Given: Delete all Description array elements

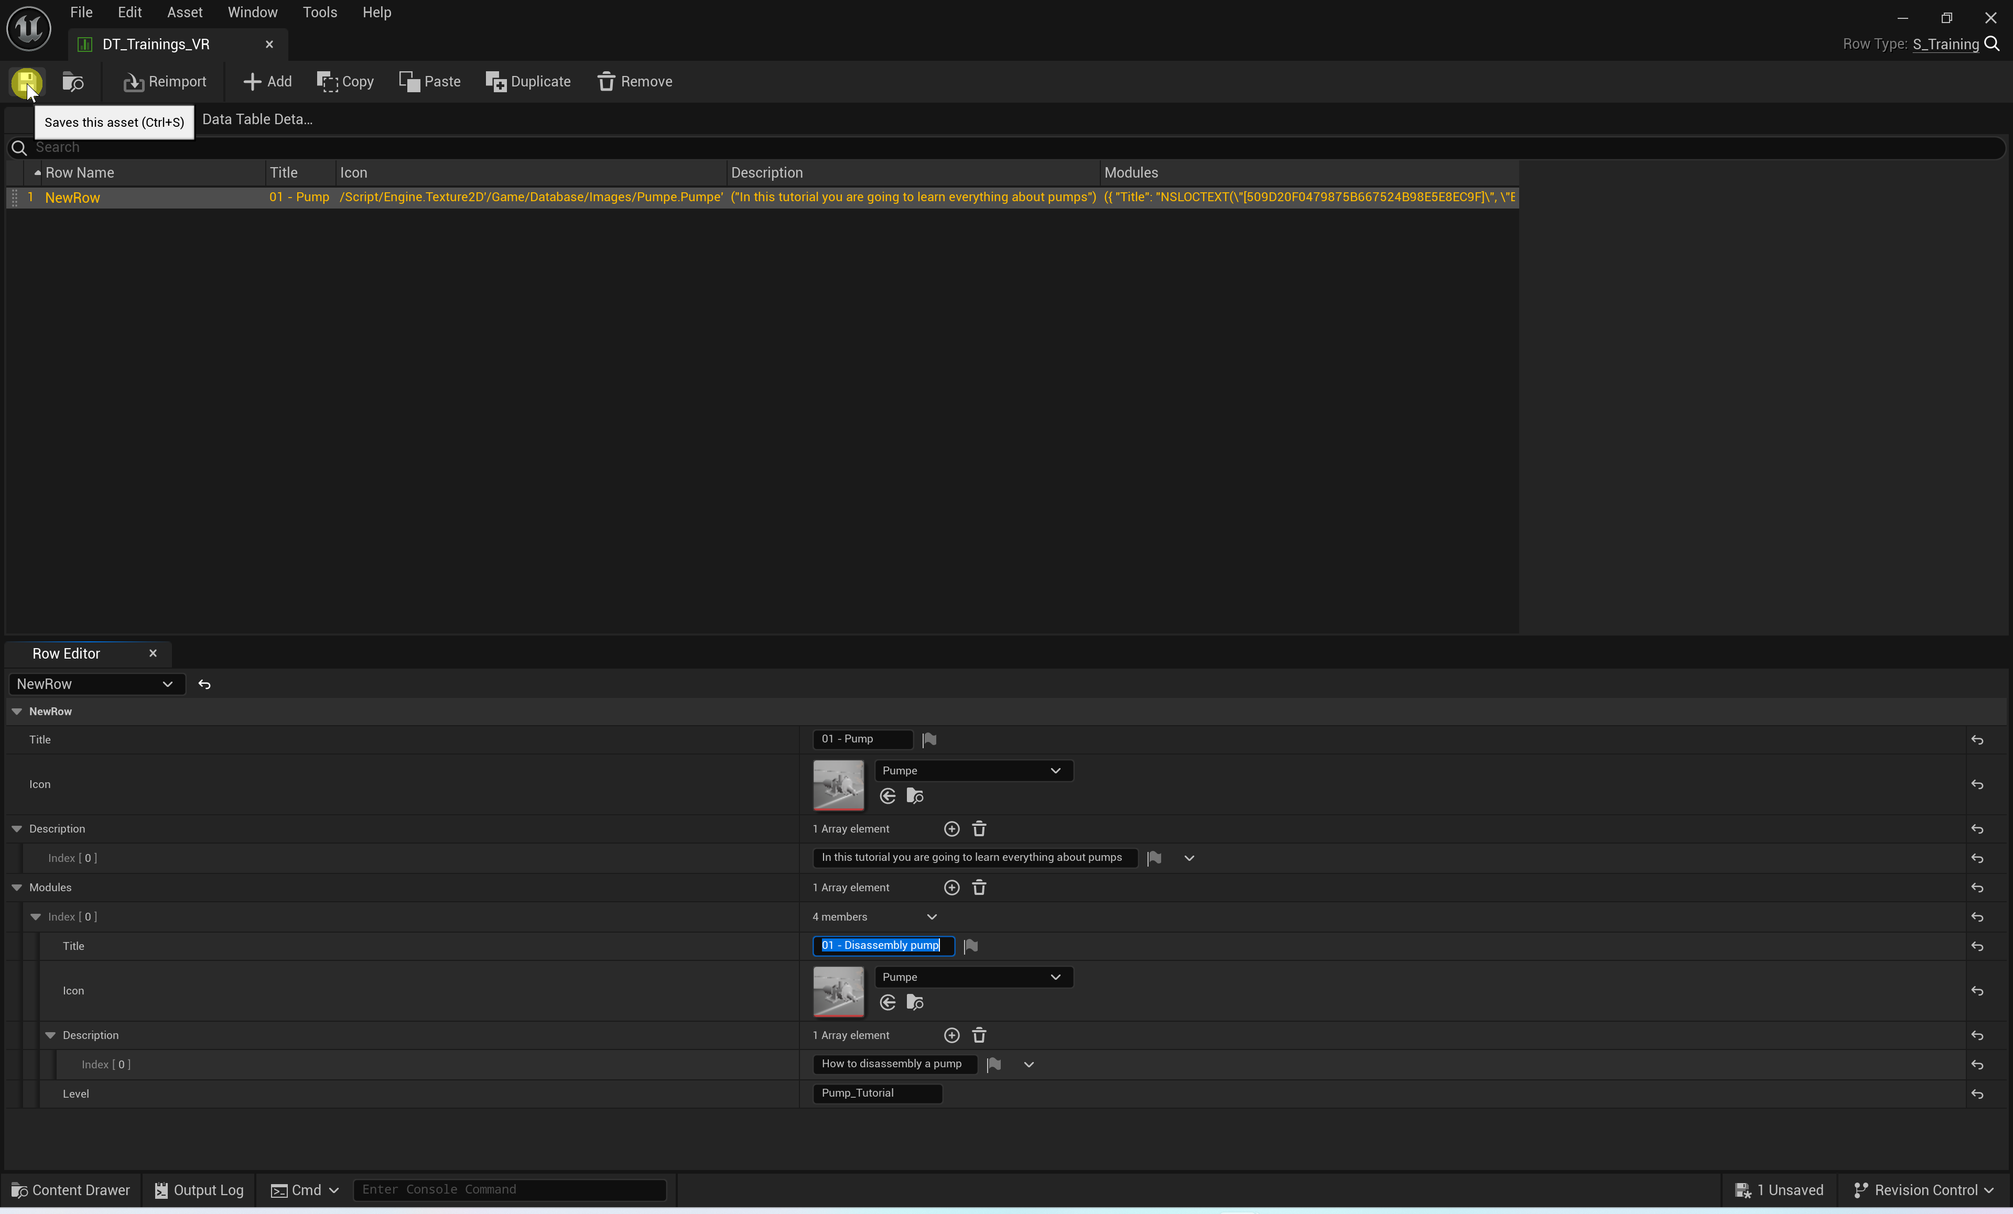Looking at the screenshot, I should (979, 829).
